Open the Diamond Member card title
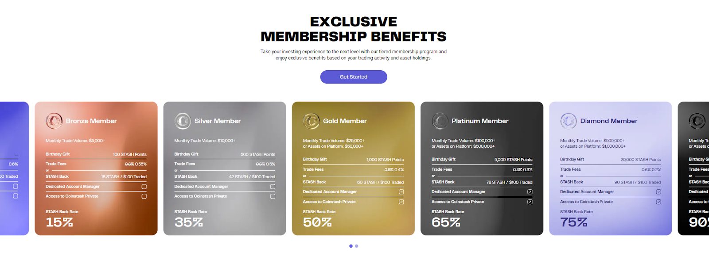Image resolution: width=709 pixels, height=260 pixels. (609, 121)
